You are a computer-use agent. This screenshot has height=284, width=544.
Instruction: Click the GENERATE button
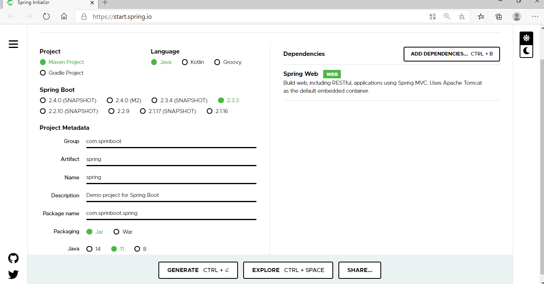pos(198,270)
